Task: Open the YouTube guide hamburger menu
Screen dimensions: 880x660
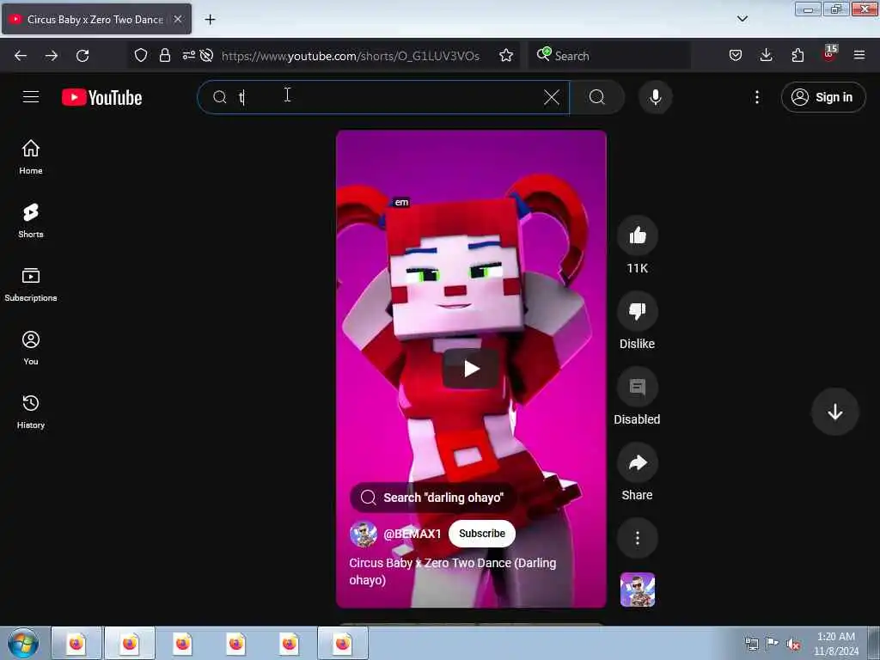Action: tap(31, 97)
